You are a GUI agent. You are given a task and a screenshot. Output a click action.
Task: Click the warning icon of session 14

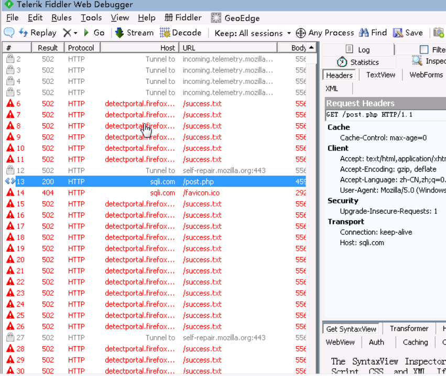point(10,192)
